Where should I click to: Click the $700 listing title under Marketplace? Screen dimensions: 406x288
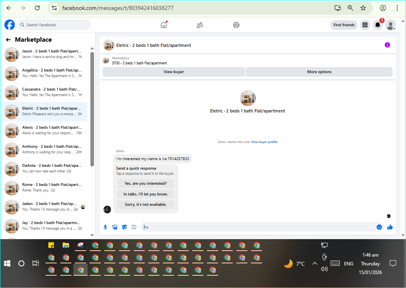139,63
